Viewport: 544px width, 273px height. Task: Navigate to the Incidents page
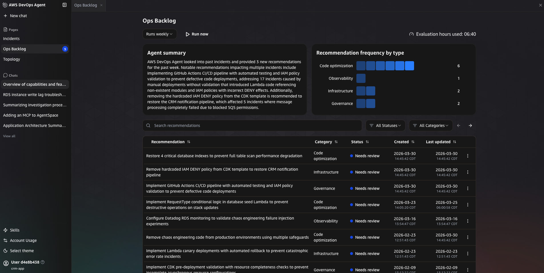tap(11, 39)
